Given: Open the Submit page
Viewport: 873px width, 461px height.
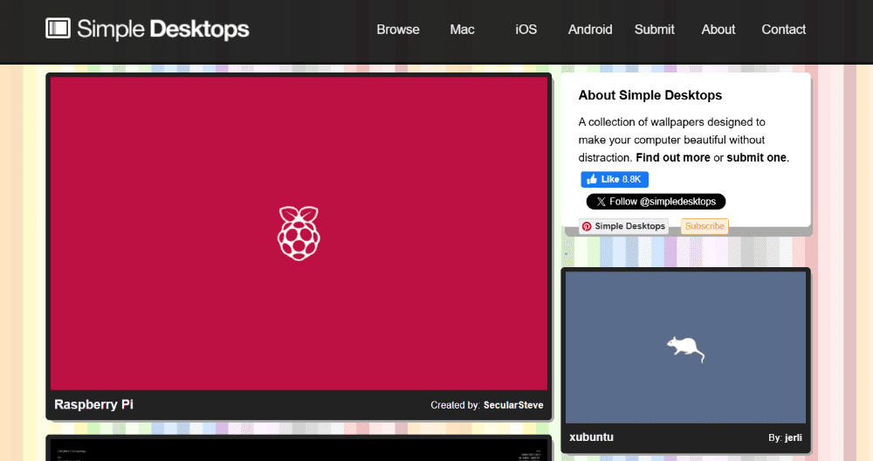Looking at the screenshot, I should (x=654, y=30).
